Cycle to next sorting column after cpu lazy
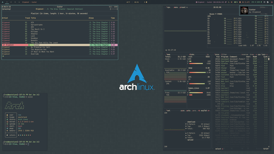Viewport: 274px width, 154px height. (x=267, y=54)
